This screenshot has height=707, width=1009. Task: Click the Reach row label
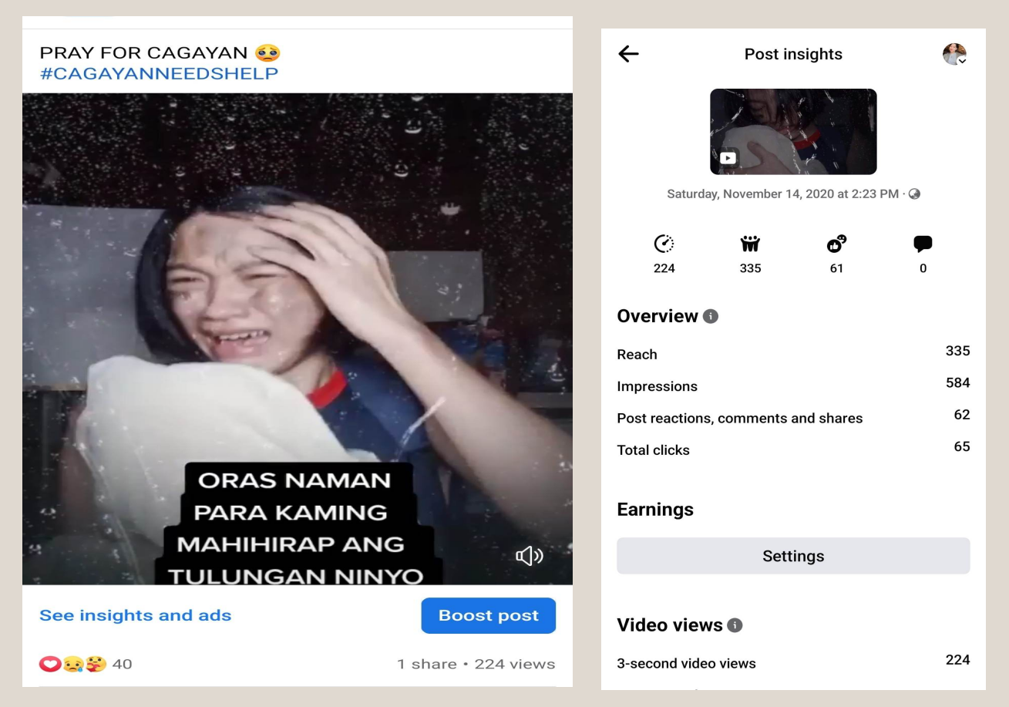[x=637, y=355]
